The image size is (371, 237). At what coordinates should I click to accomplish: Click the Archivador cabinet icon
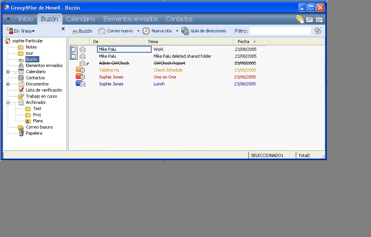[21, 102]
